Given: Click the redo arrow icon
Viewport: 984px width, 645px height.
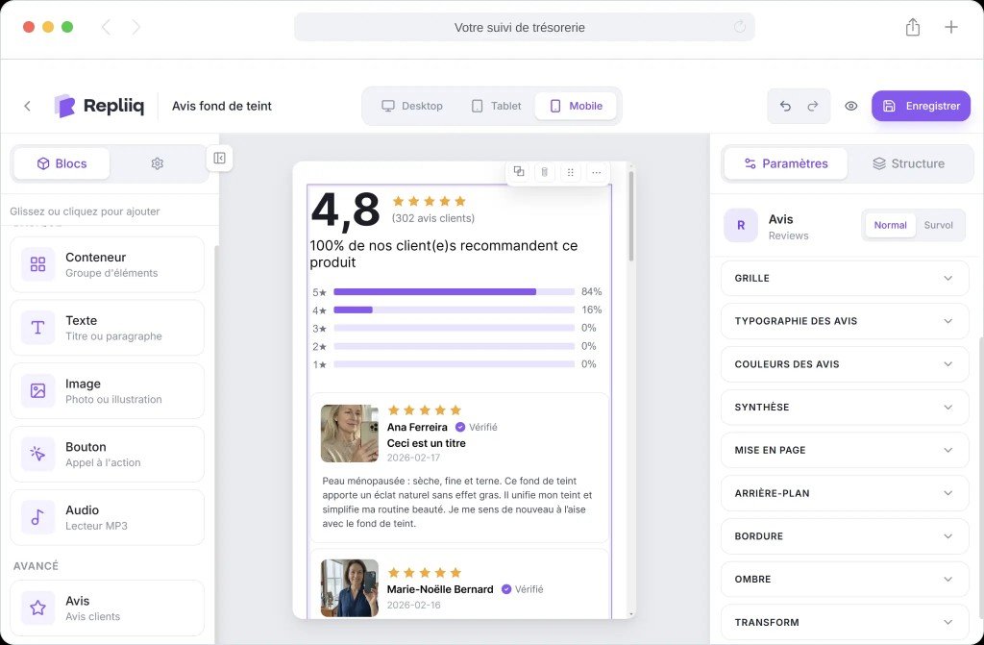Looking at the screenshot, I should point(813,106).
